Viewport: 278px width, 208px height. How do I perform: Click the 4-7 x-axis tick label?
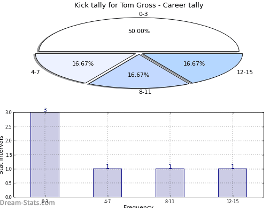[107, 202]
